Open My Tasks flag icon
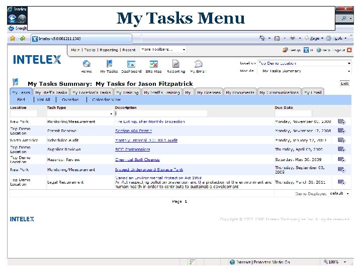 point(109,64)
